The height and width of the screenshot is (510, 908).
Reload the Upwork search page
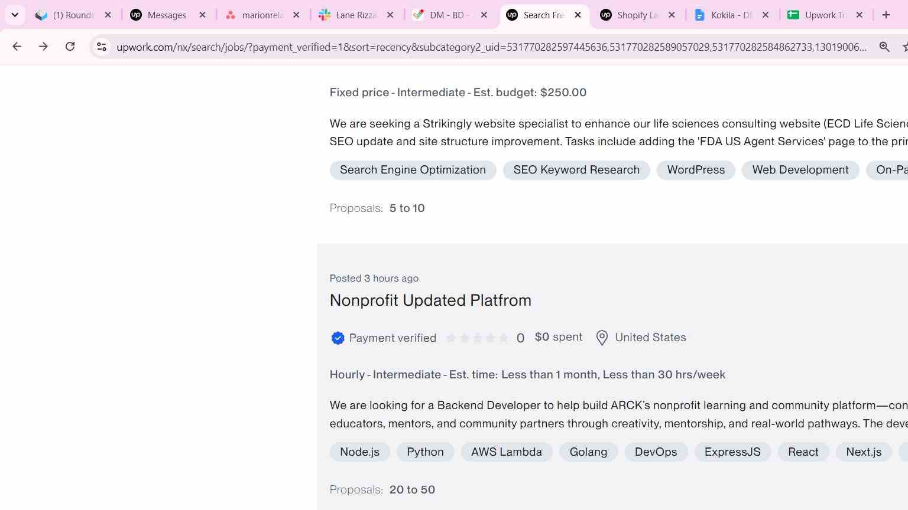[70, 47]
